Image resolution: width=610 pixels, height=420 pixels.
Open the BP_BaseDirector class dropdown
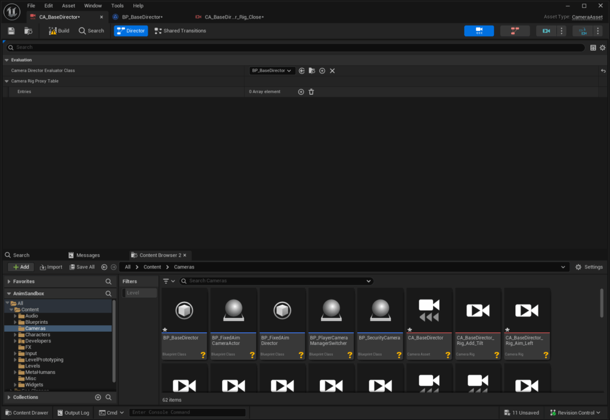tap(272, 71)
